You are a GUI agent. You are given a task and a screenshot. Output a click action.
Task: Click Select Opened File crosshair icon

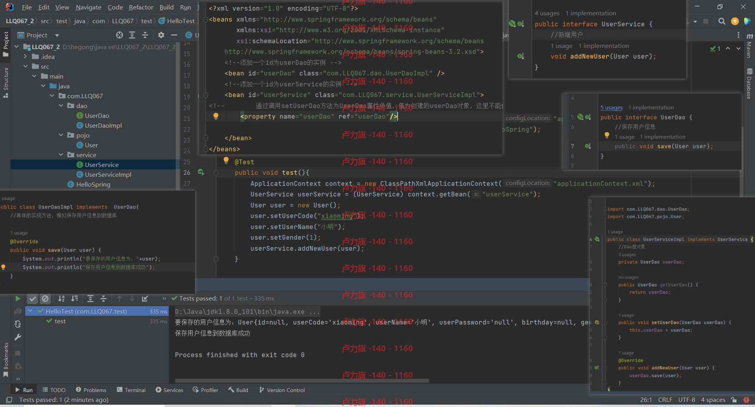point(120,35)
